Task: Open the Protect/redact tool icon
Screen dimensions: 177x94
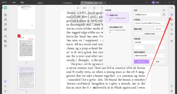Action: point(5,37)
